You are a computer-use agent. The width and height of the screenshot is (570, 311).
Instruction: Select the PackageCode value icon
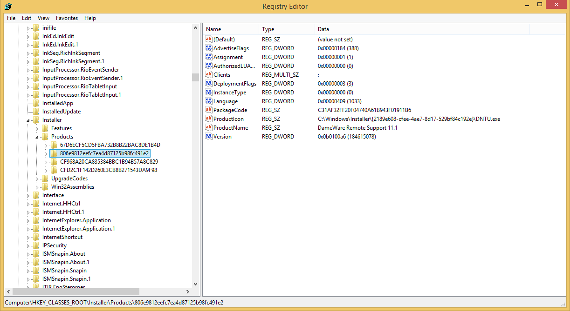click(x=209, y=110)
